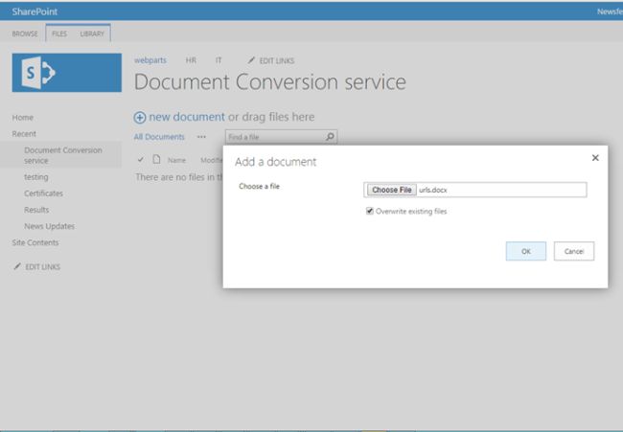Click the file path field showing urls.docx
The width and height of the screenshot is (623, 432).
click(x=474, y=190)
